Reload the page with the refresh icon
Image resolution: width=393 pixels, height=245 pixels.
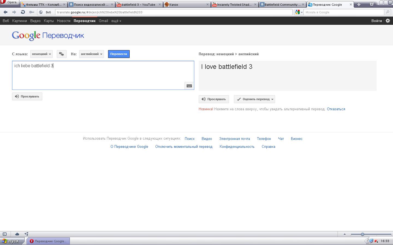(23, 12)
